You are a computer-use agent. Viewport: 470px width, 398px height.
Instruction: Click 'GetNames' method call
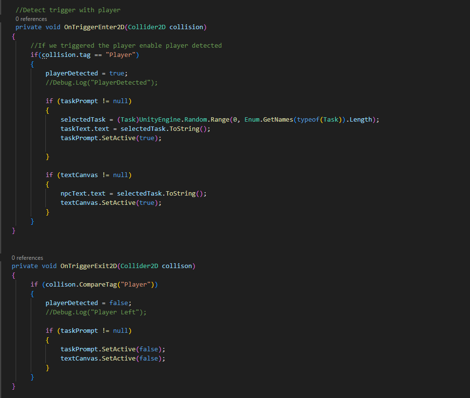coord(278,119)
